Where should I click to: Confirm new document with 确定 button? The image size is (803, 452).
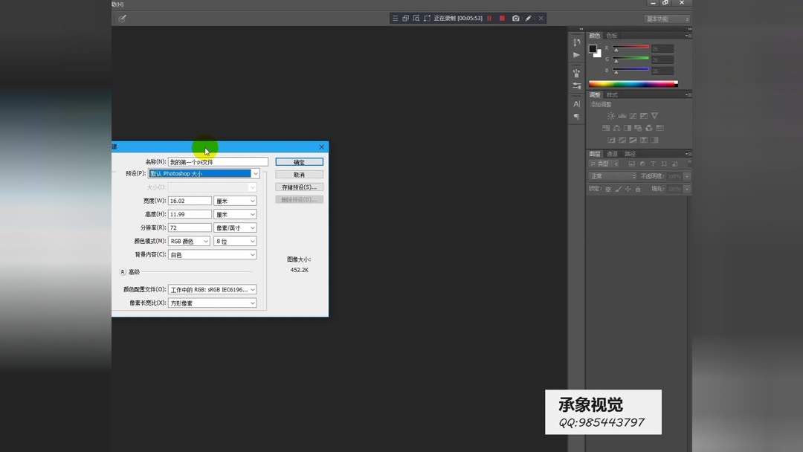[x=299, y=161]
